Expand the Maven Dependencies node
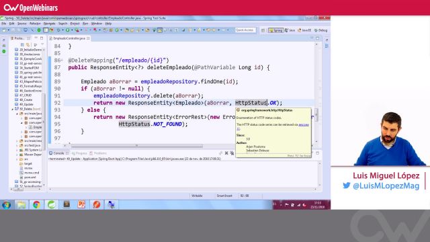The height and width of the screenshot is (242, 430). (x=17, y=155)
